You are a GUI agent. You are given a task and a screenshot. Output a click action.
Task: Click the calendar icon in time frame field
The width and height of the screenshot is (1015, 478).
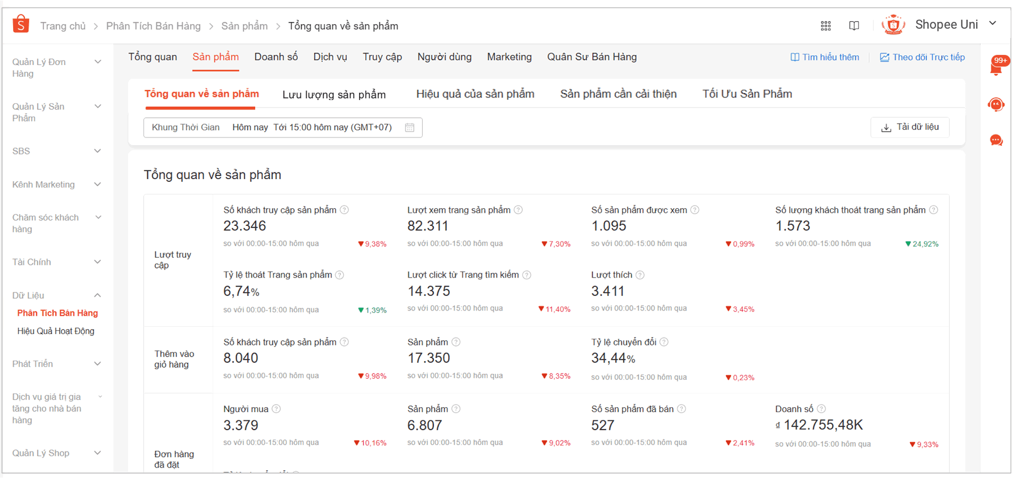tap(409, 127)
